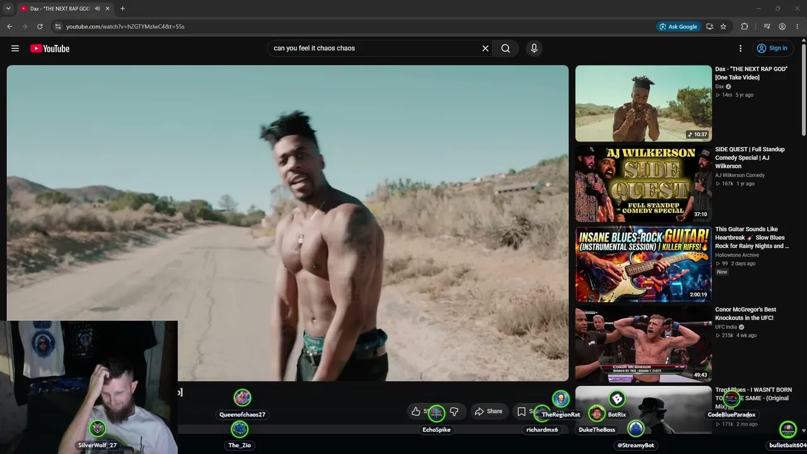Start voice search with the microphone icon
Screen dimensions: 807x454
coord(534,49)
